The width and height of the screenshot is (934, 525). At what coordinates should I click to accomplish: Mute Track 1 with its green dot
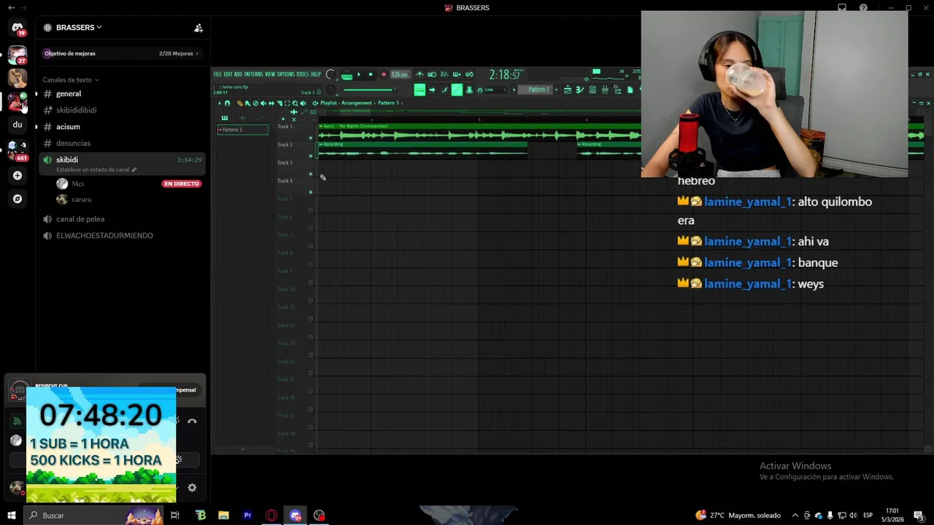pyautogui.click(x=311, y=138)
